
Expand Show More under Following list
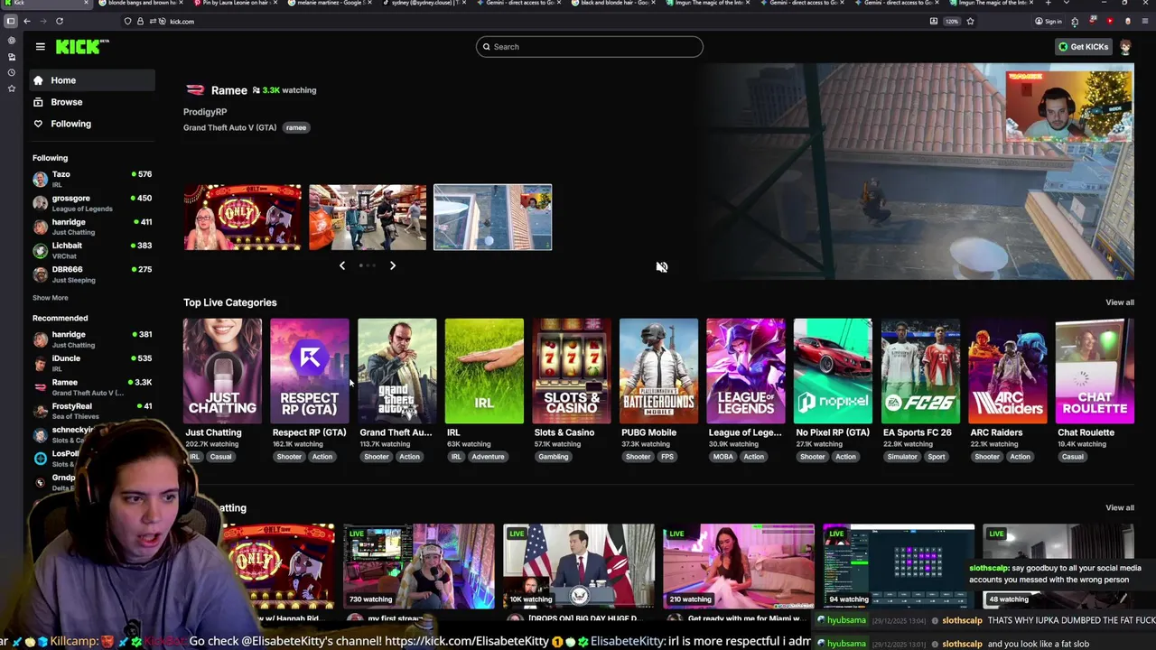51,298
